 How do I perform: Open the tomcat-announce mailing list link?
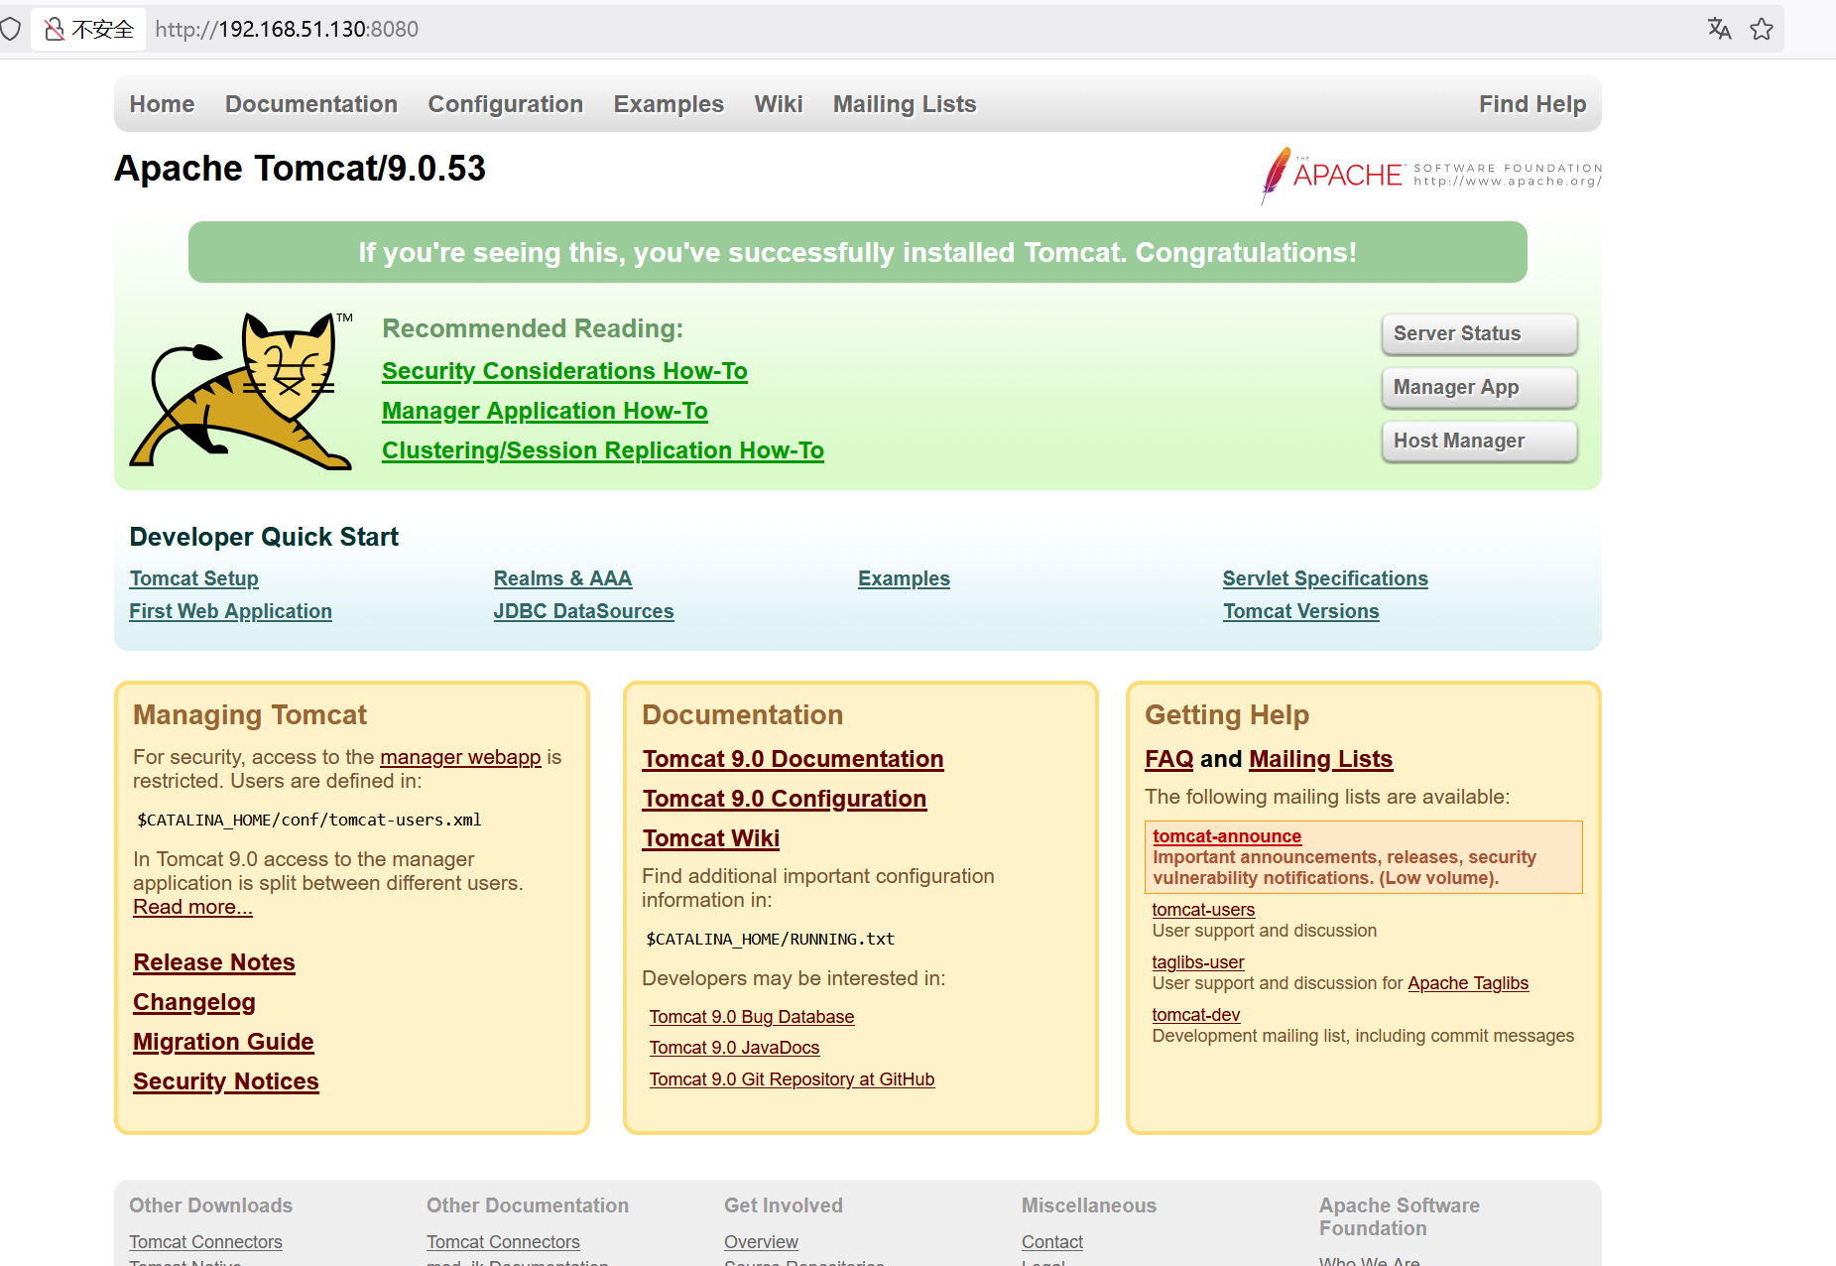click(1226, 836)
